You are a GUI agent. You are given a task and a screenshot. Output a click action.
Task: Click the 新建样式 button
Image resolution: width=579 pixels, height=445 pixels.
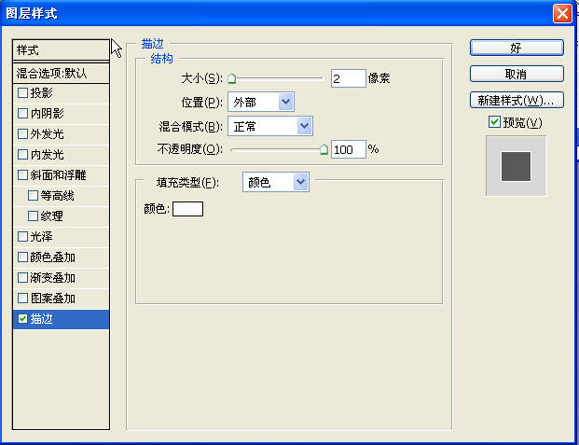[516, 100]
